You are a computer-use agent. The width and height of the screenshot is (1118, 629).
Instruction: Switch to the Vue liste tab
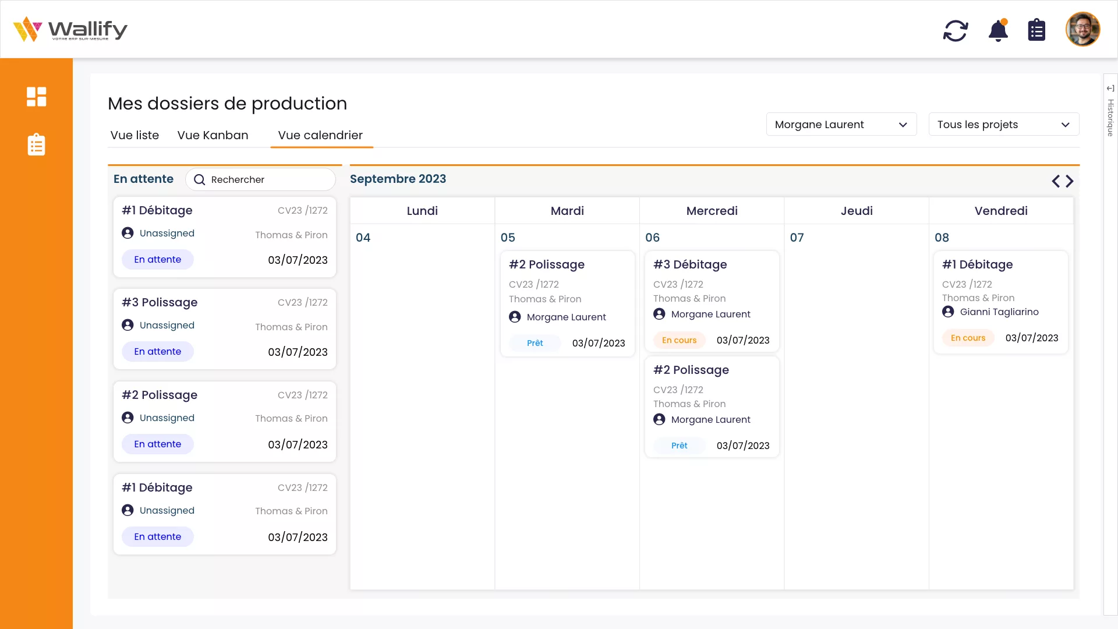click(x=135, y=135)
